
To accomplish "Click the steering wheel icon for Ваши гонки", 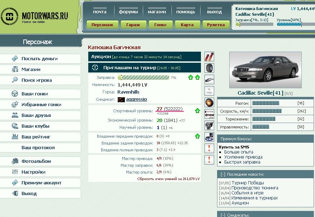I will (x=15, y=94).
